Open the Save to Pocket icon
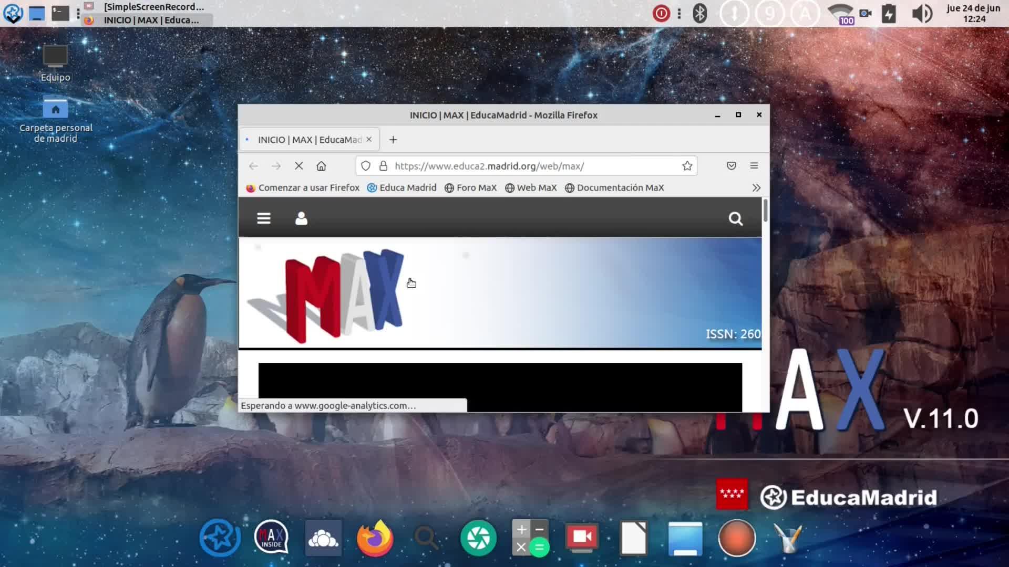Viewport: 1009px width, 567px height. coord(731,166)
